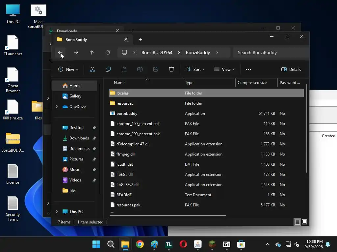The image size is (337, 252).
Task: Select the locales folder row
Action: (206, 93)
